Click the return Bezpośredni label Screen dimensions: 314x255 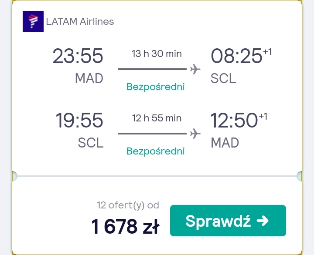tap(155, 151)
